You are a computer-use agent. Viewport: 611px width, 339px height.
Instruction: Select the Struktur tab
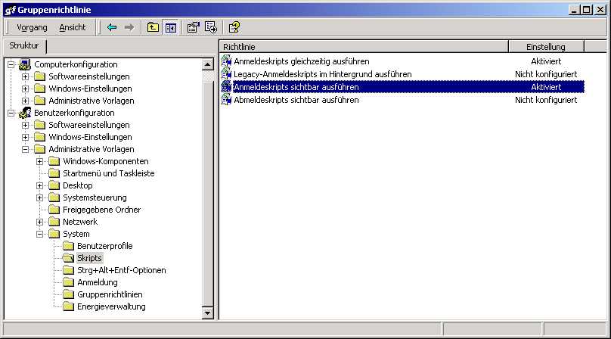[24, 45]
